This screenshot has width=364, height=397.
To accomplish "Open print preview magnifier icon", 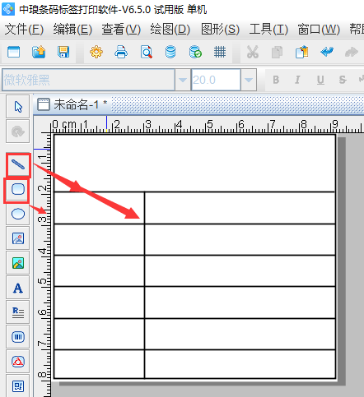I will (x=146, y=52).
